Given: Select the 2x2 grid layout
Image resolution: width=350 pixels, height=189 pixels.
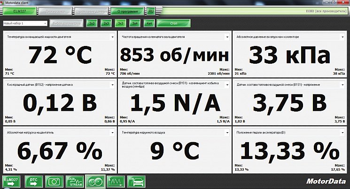Looking at the screenshot, I should [x=92, y=23].
